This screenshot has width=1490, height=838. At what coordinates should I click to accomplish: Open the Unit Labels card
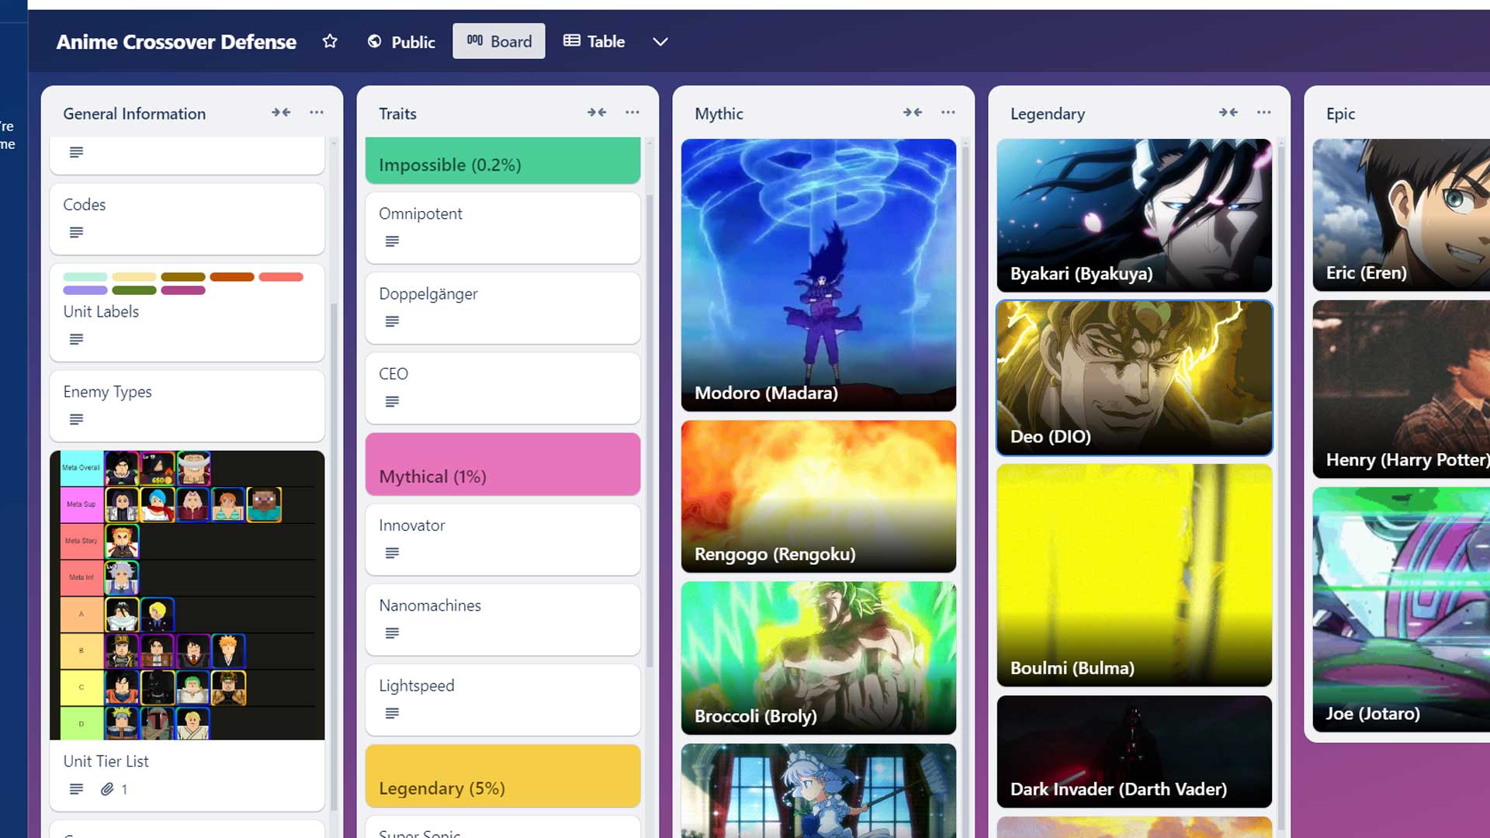pyautogui.click(x=187, y=313)
